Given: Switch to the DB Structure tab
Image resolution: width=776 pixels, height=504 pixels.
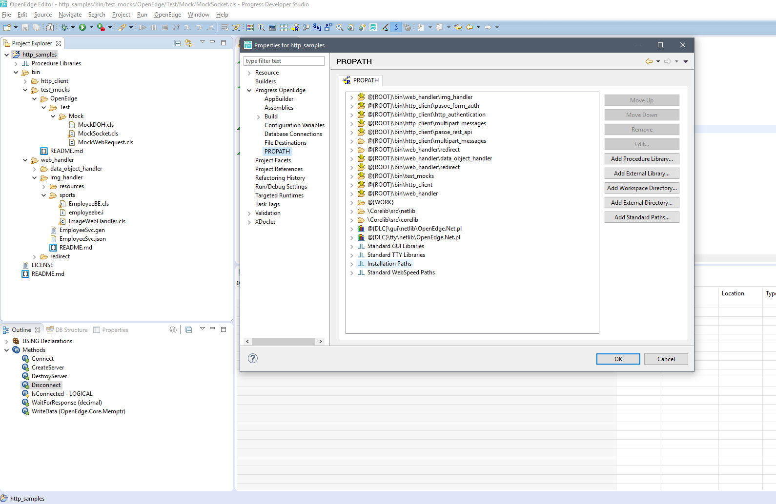Looking at the screenshot, I should coord(67,330).
